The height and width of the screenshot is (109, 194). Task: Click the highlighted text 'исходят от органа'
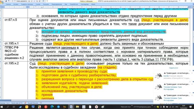[x=56, y=32]
